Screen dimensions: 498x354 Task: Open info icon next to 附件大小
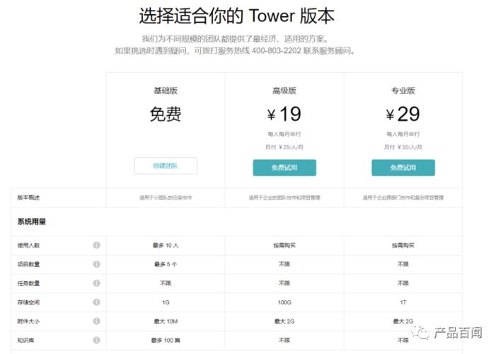[x=96, y=321]
